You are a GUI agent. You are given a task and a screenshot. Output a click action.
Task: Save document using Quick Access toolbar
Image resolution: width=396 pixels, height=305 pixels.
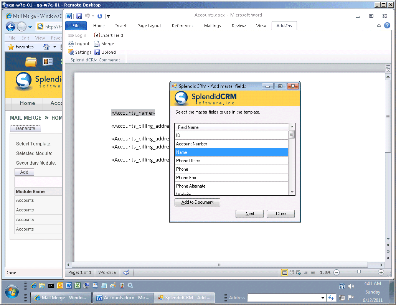[x=79, y=16]
